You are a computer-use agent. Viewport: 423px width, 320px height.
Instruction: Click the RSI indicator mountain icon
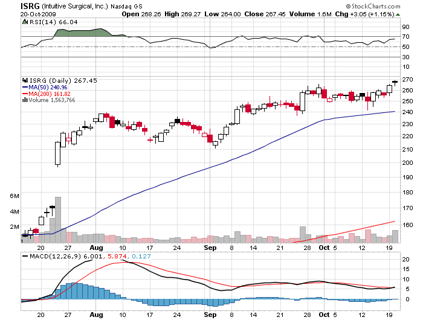pyautogui.click(x=25, y=22)
